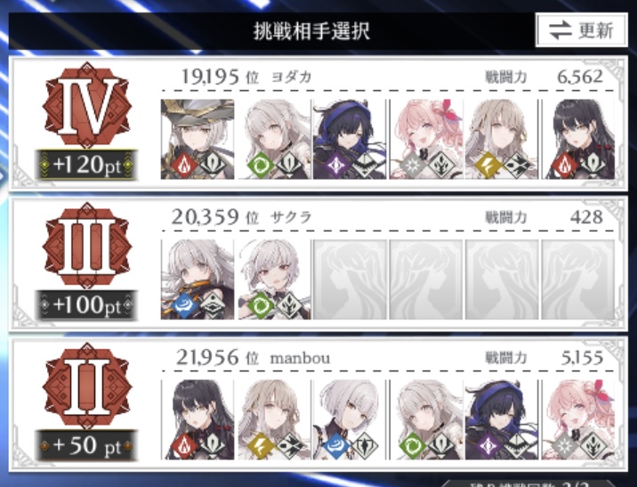Image resolution: width=637 pixels, height=487 pixels.
Task: Click the blue water attribute icon in manbou's row
Action: point(336,445)
